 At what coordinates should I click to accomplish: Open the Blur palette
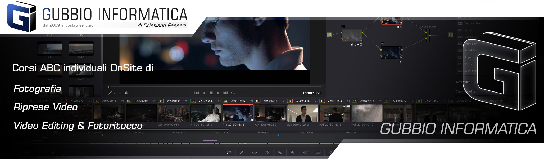pos(280,152)
